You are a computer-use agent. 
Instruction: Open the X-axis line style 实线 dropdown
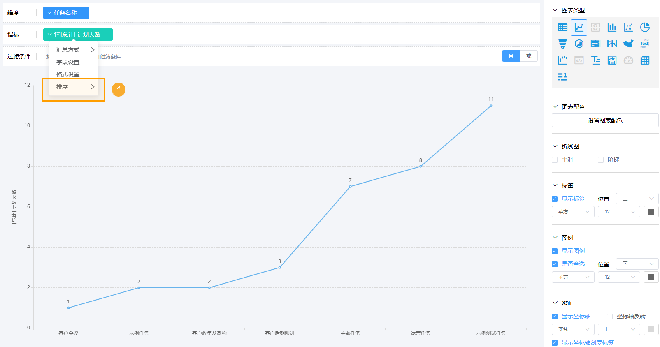tap(573, 329)
